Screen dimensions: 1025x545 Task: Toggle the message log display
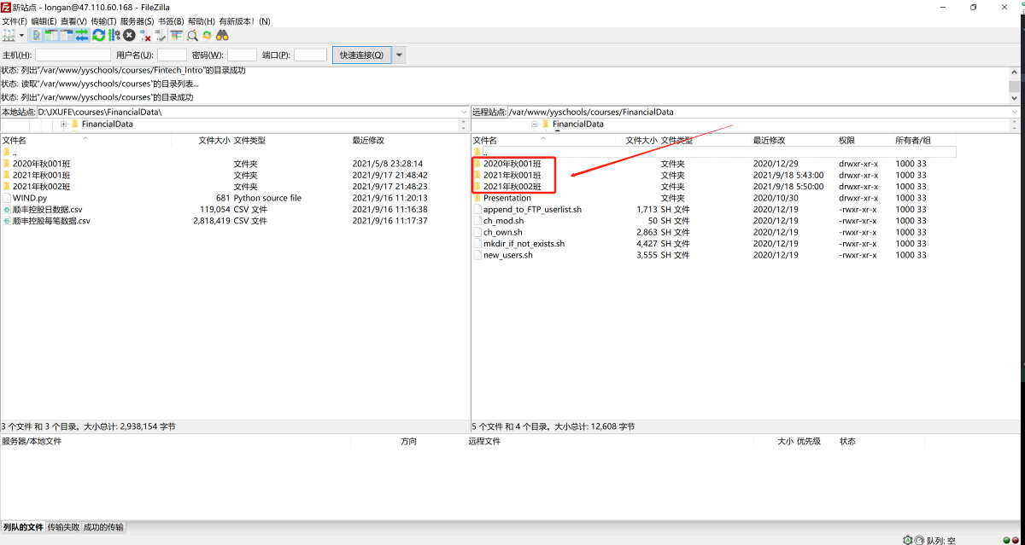click(38, 35)
